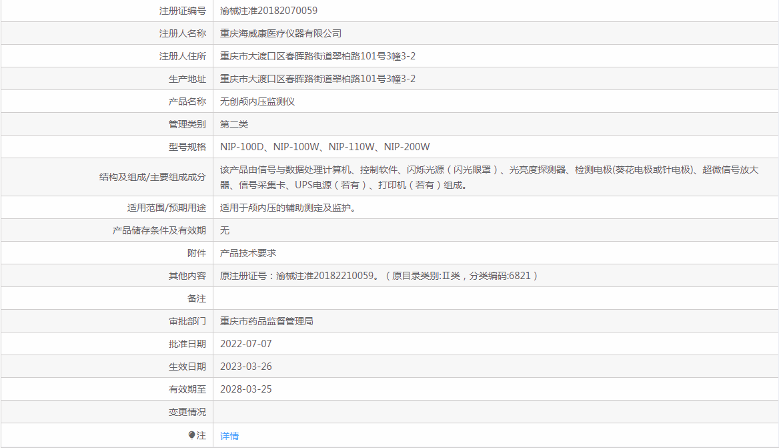The width and height of the screenshot is (779, 448).
Task: Click the 产品技术要求 attachment text
Action: 248,253
